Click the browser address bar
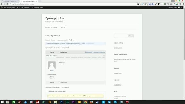Screen dimensions: 185x104 coord(73,4)
